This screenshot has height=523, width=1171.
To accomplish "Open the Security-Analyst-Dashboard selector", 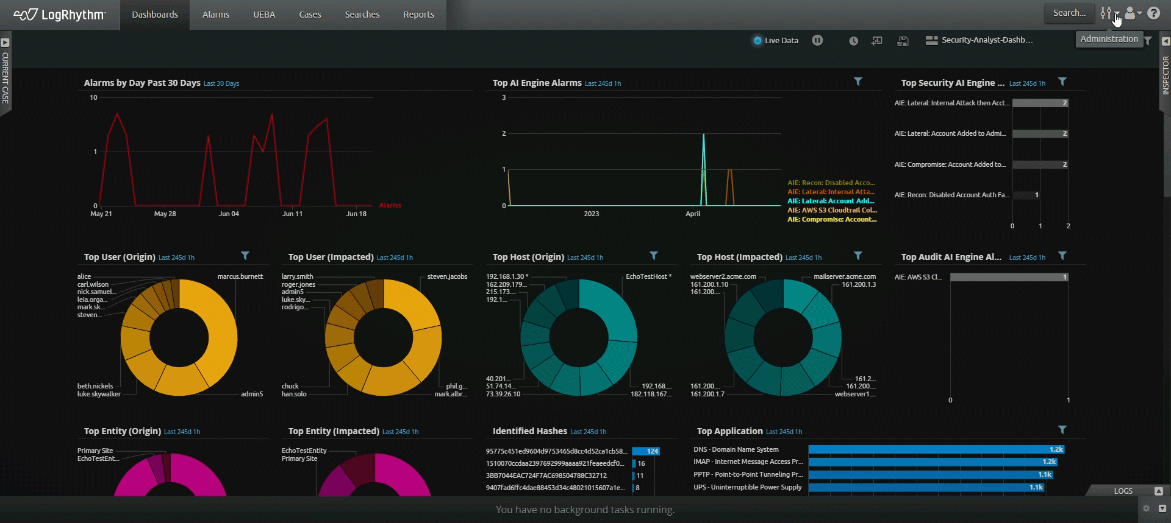I will [979, 40].
